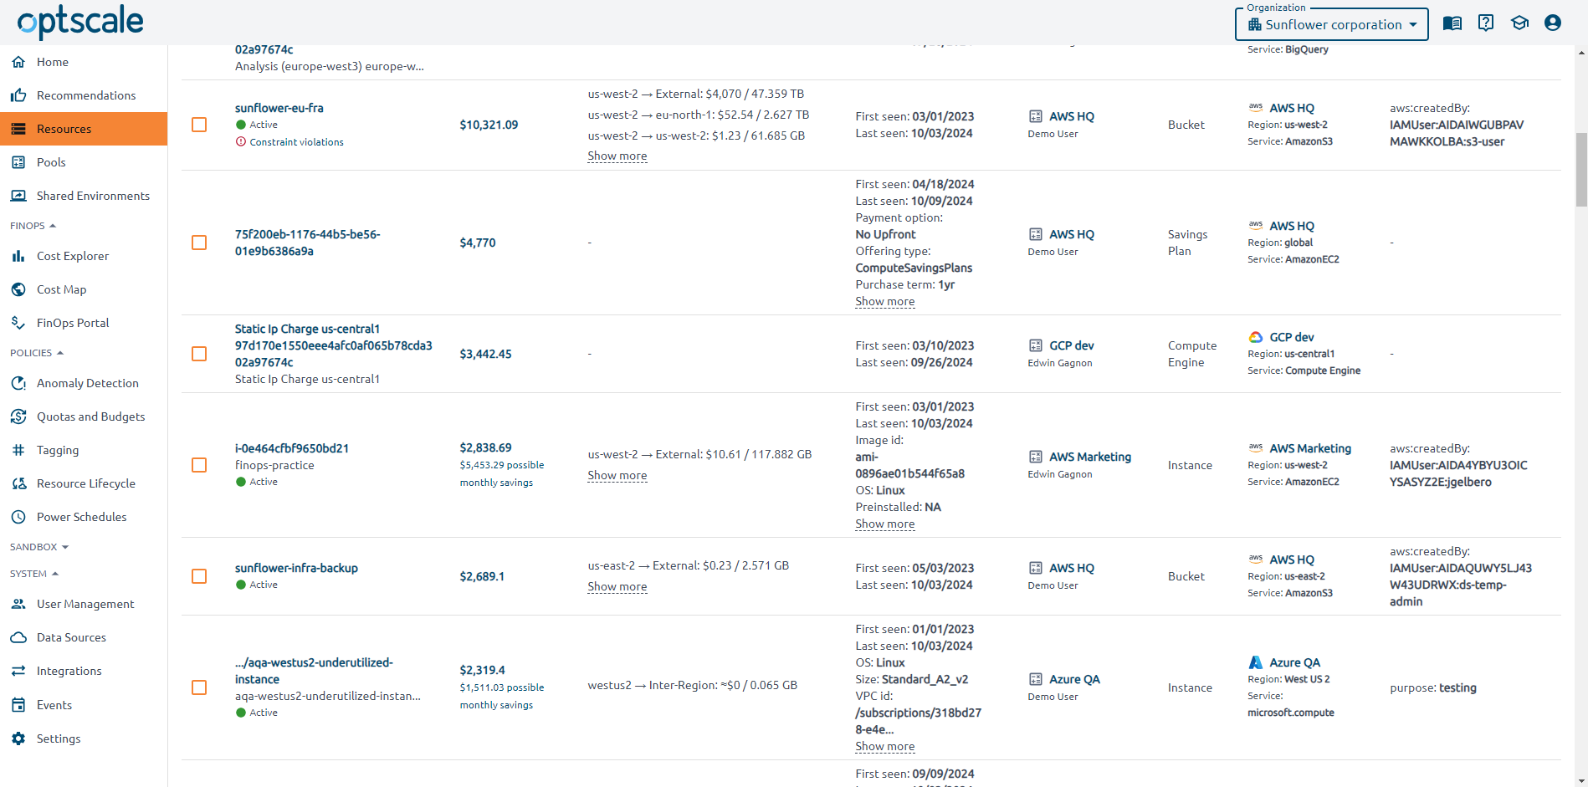Open the Recommendations thumbs-up icon

coord(18,95)
